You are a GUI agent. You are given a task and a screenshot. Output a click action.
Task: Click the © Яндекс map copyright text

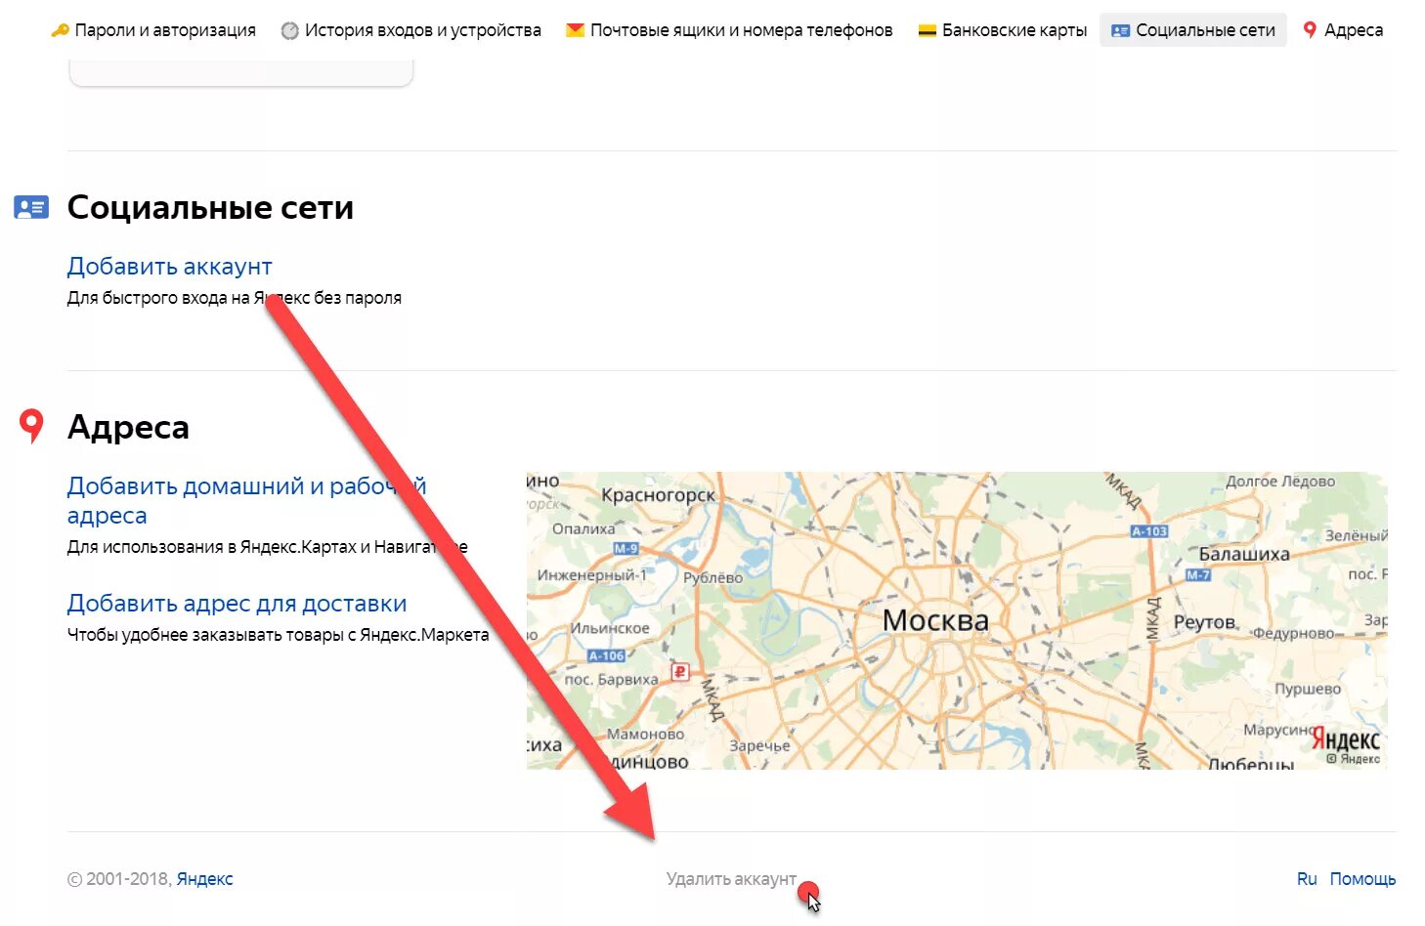(x=1354, y=759)
